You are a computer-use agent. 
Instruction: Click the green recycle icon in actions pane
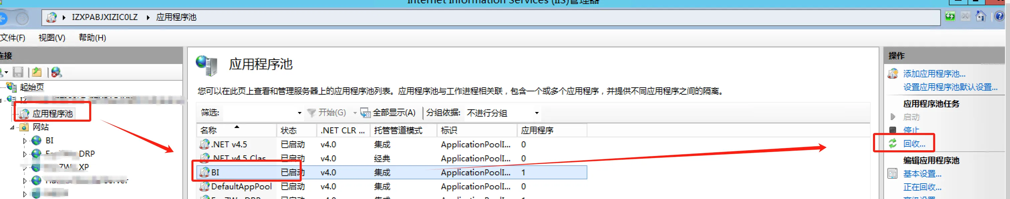pyautogui.click(x=893, y=143)
